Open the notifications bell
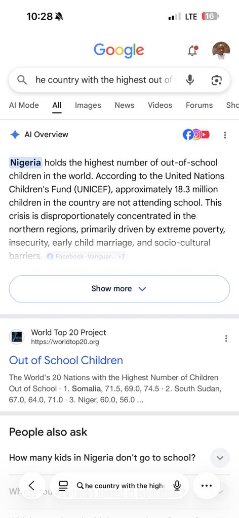This screenshot has height=518, width=239. (193, 51)
